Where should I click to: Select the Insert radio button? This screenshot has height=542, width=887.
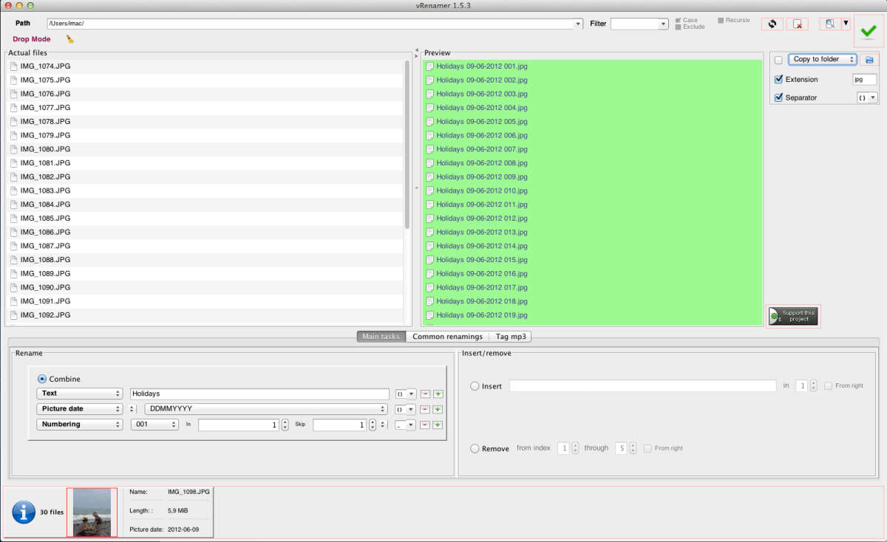(x=475, y=386)
